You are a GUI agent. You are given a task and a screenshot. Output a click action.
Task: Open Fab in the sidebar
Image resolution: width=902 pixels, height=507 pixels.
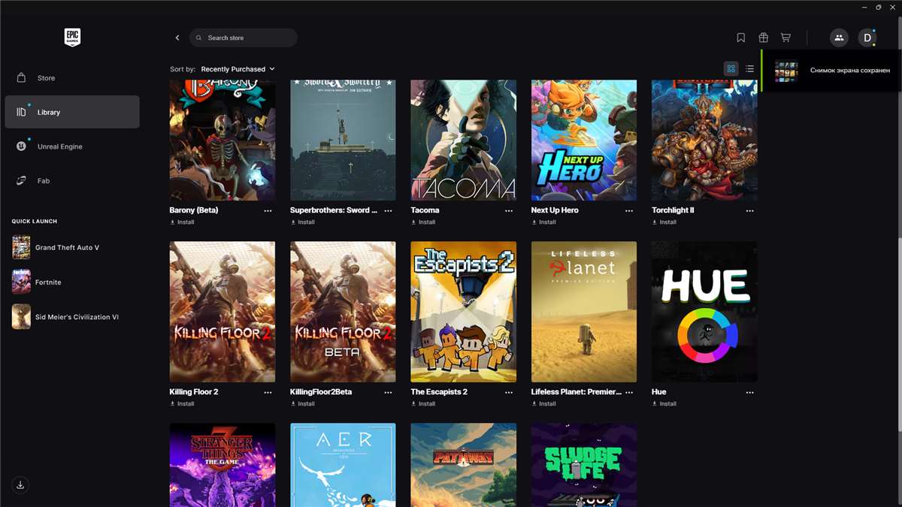tap(72, 180)
